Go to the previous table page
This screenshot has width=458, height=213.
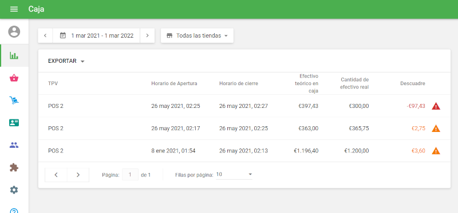56,175
